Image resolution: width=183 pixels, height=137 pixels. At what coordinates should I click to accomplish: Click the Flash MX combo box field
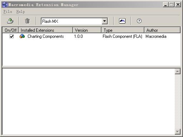coord(74,21)
